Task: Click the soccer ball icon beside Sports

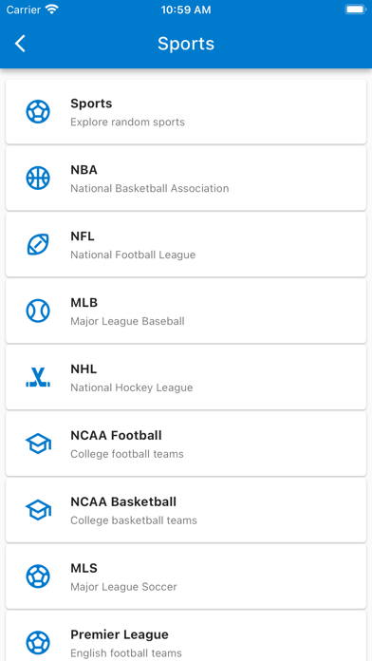Action: [x=38, y=112]
